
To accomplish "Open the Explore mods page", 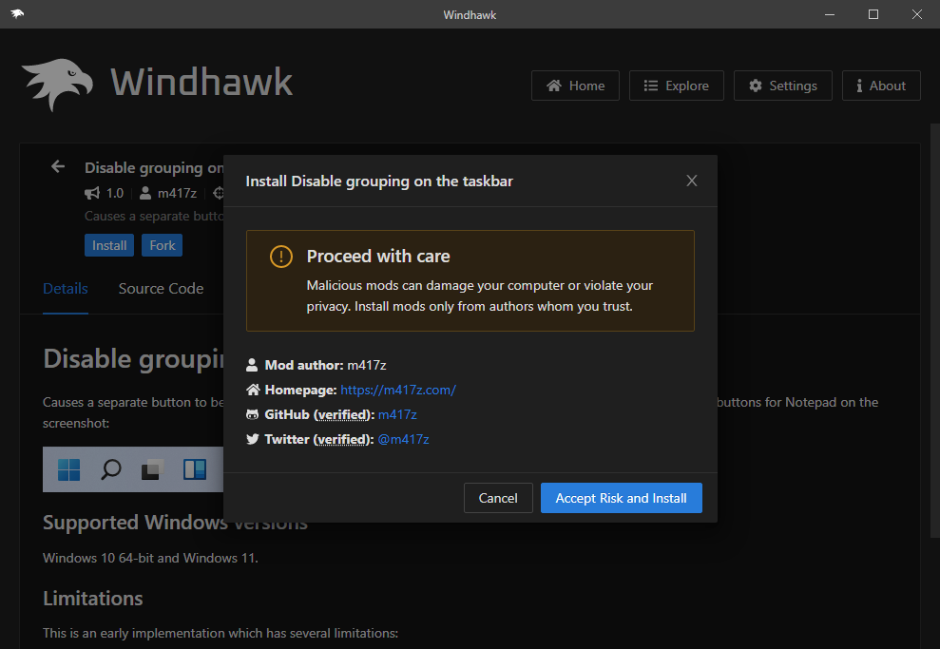I will pos(676,86).
